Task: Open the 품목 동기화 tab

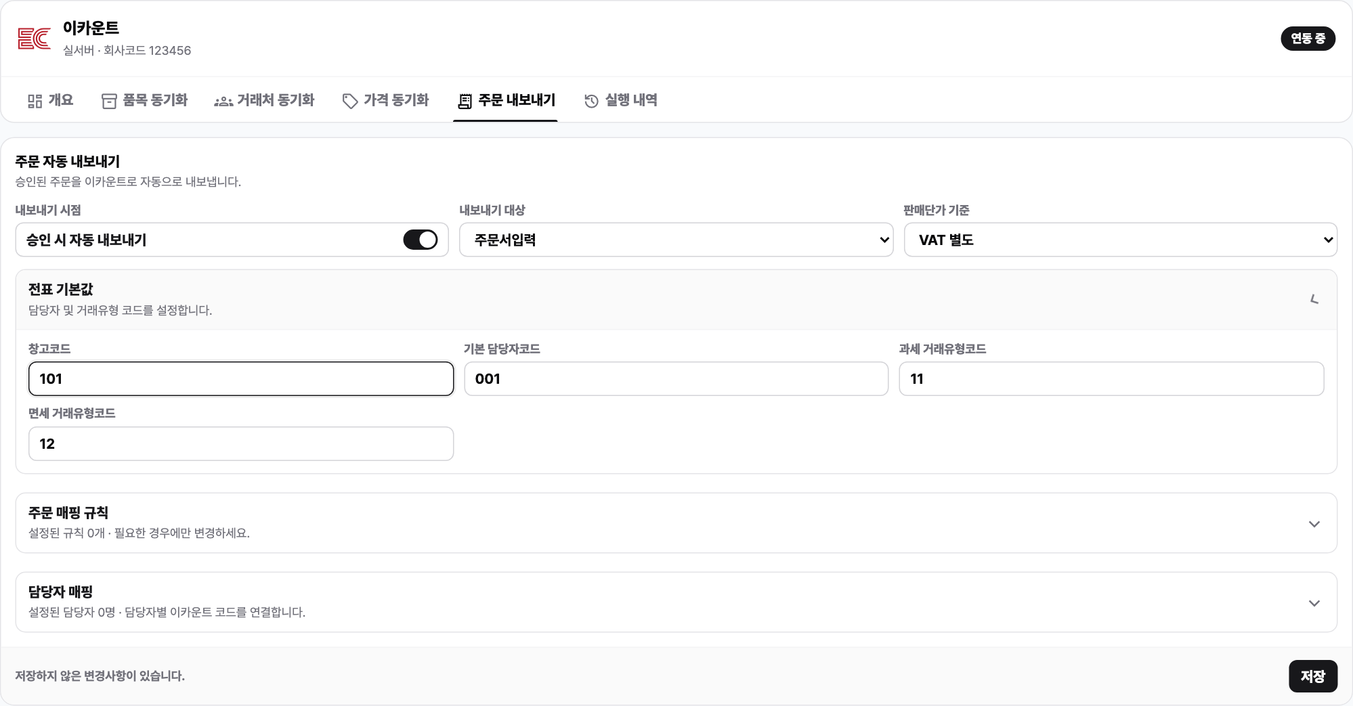Action: pos(145,100)
